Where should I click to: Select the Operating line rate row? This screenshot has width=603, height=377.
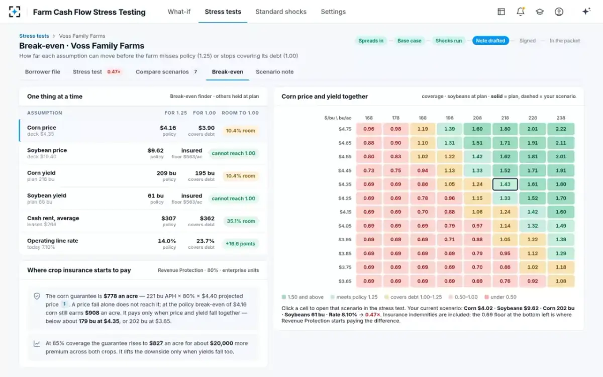point(143,244)
